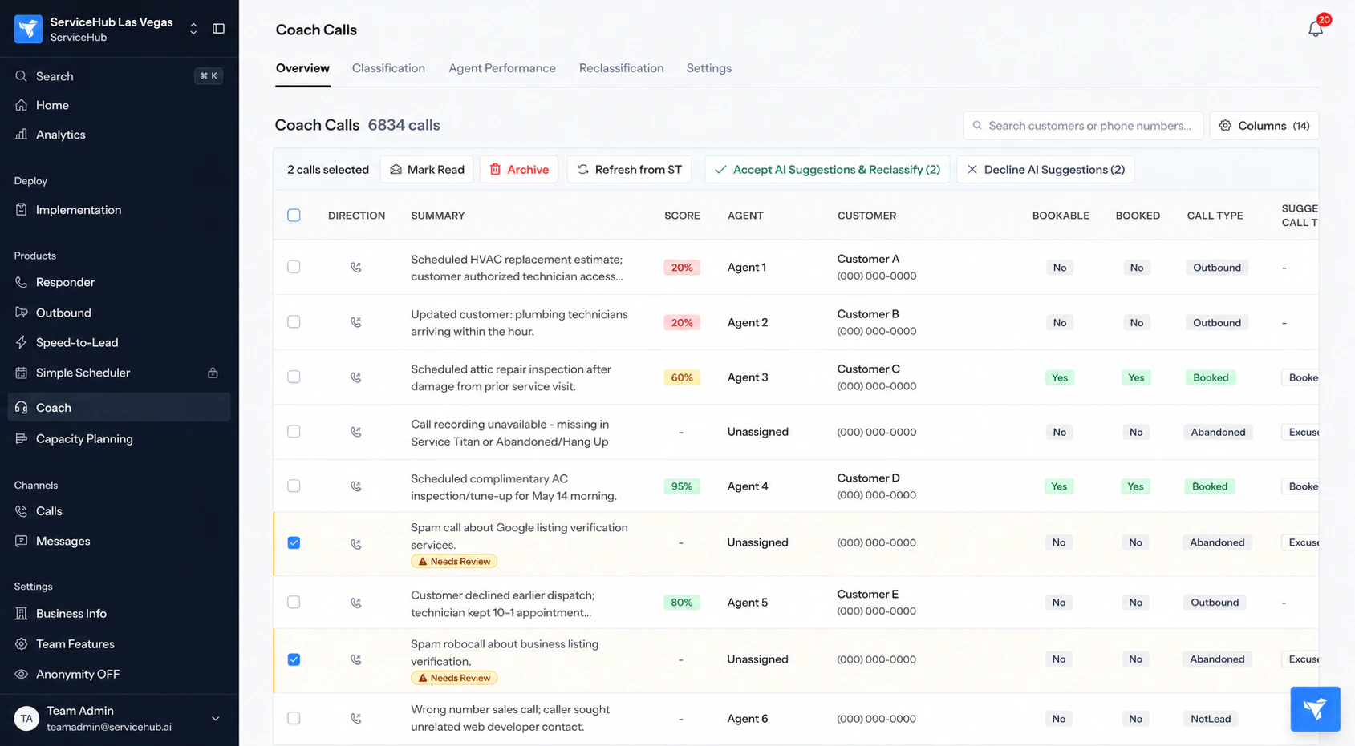Click the call direction icon for Customer B
1355x746 pixels.
click(355, 322)
